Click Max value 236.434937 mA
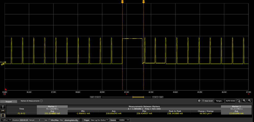This screenshot has height=122, width=254. 144,113
